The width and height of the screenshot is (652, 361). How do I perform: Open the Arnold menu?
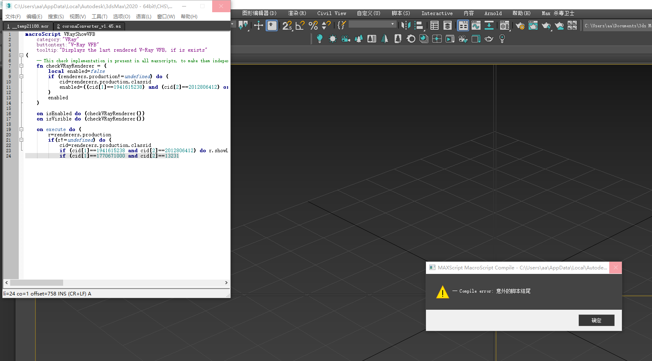pyautogui.click(x=493, y=13)
